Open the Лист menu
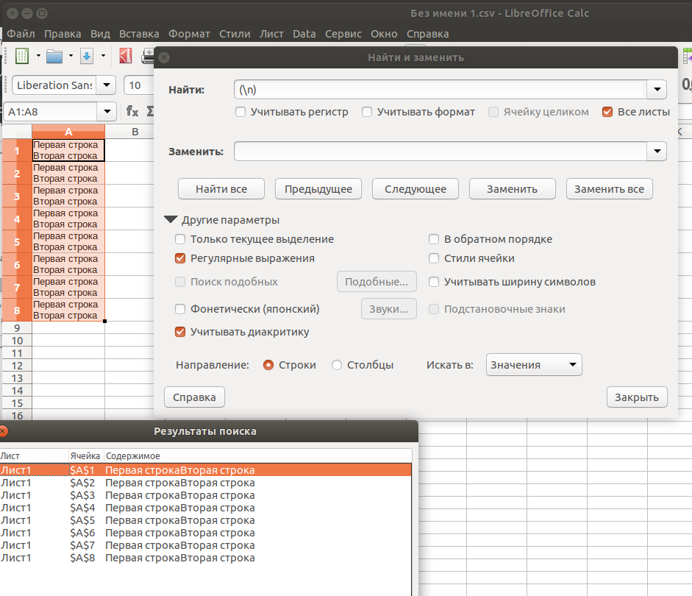 pyautogui.click(x=271, y=34)
